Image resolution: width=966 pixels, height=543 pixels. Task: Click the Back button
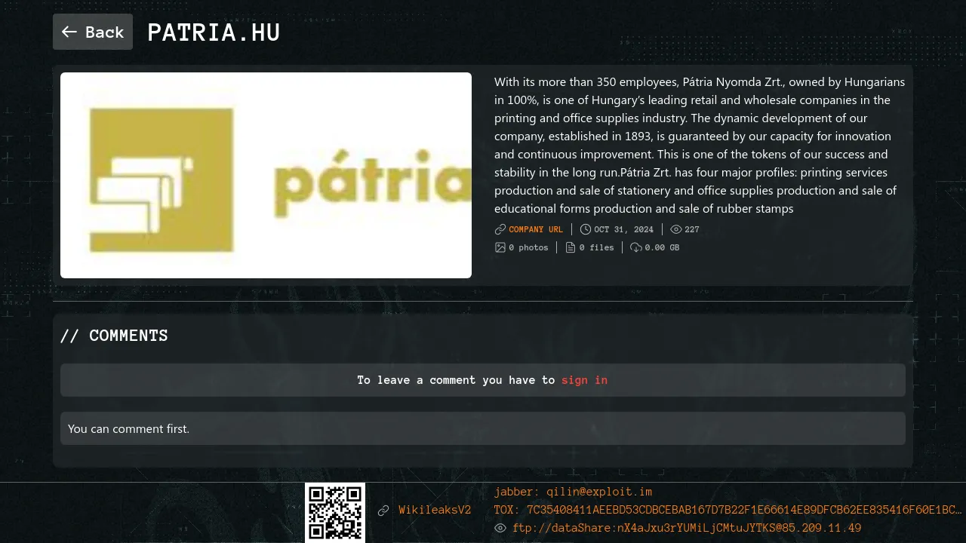pyautogui.click(x=93, y=32)
